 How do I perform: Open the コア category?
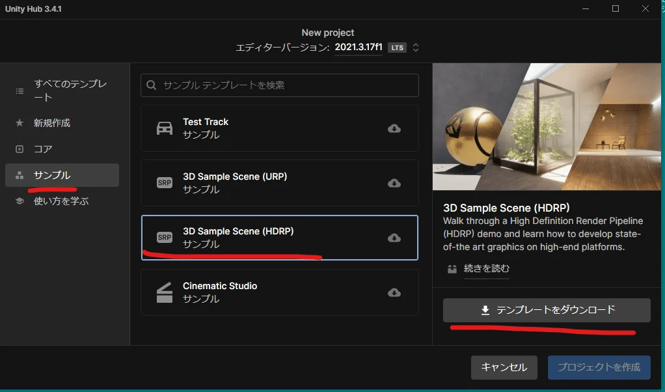coord(62,149)
